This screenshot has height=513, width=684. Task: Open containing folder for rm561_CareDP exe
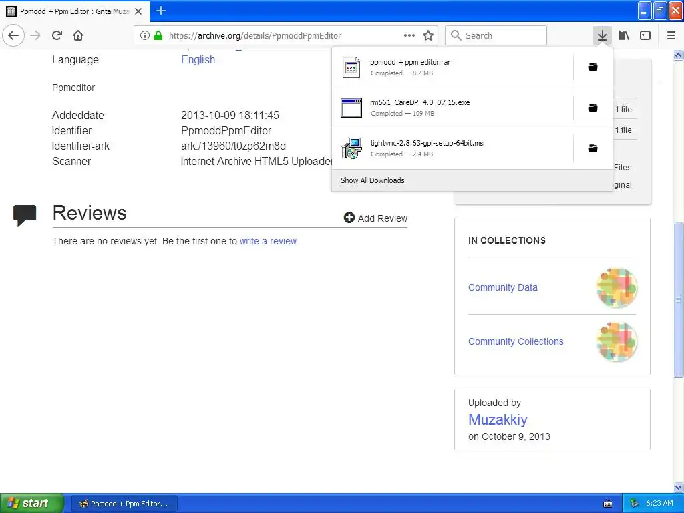593,108
